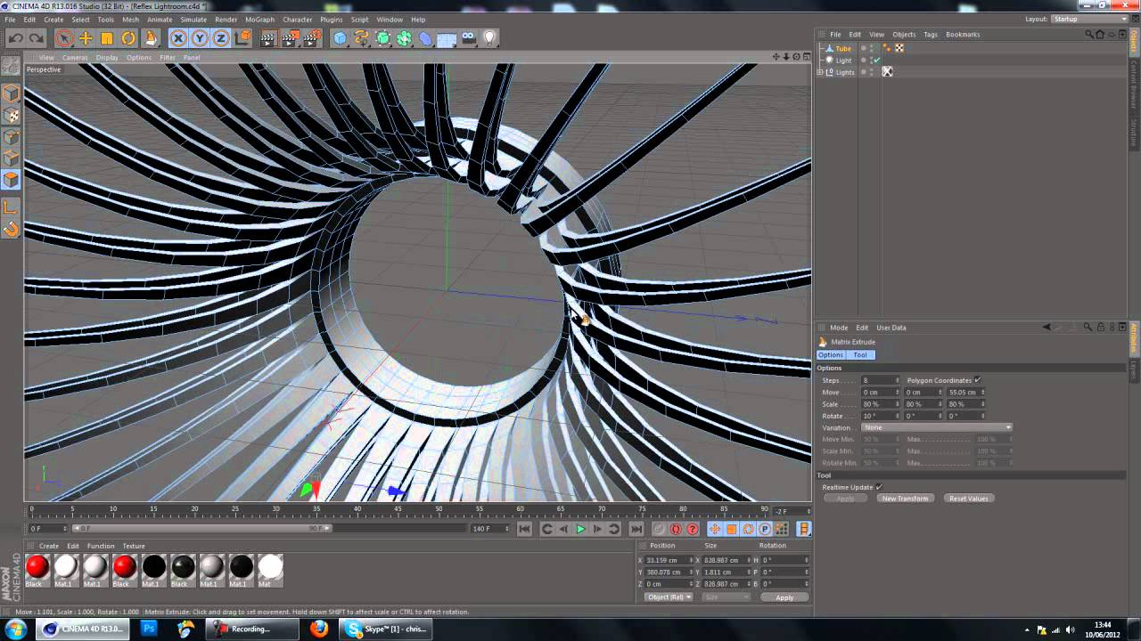
Task: Select the Tube object
Action: (843, 49)
